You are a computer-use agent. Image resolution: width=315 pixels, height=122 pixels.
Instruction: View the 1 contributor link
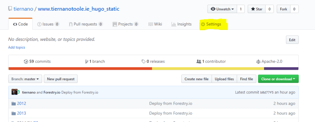click(211, 61)
